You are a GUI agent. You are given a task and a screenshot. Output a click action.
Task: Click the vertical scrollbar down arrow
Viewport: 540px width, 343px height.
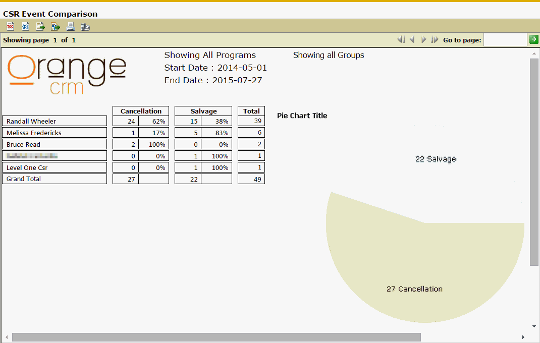(x=534, y=326)
